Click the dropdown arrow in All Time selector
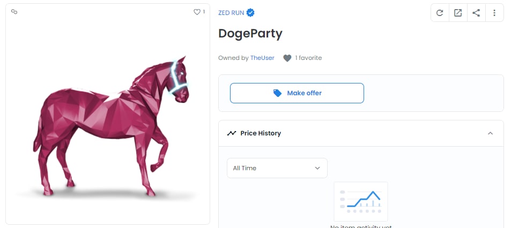Screen dimensions: 511x228 [317, 168]
